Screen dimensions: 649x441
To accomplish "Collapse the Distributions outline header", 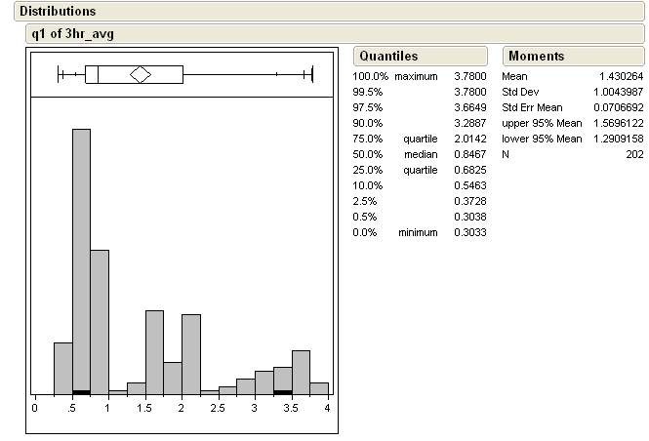I will click(x=58, y=11).
